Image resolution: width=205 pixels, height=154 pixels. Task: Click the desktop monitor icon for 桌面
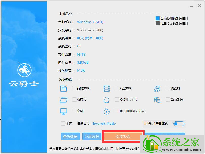[x=64, y=111]
